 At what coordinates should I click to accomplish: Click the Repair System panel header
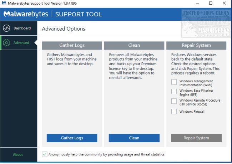click(196, 46)
